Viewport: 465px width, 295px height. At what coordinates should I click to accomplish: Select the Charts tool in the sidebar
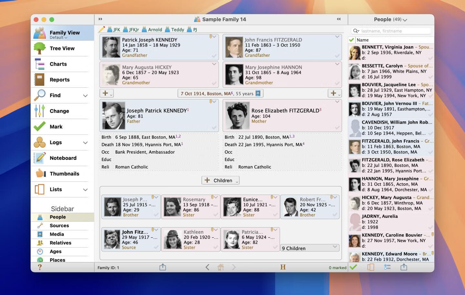tap(58, 64)
